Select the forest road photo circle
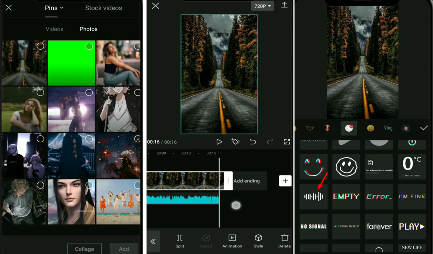Screen dimensions: 433x254 (40, 46)
